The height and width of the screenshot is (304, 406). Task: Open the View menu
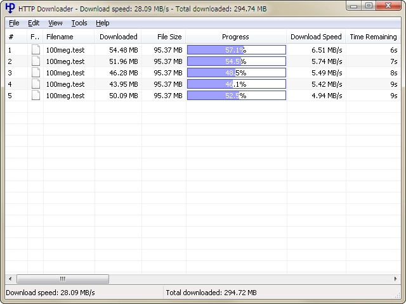tap(55, 23)
